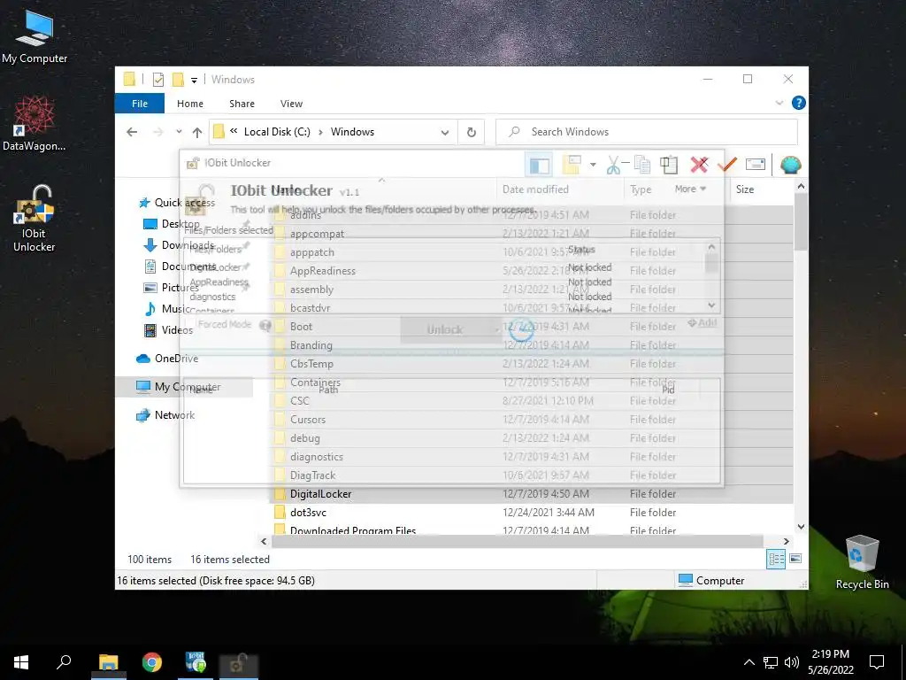The height and width of the screenshot is (680, 906).
Task: Go up one folder level
Action: point(197,132)
